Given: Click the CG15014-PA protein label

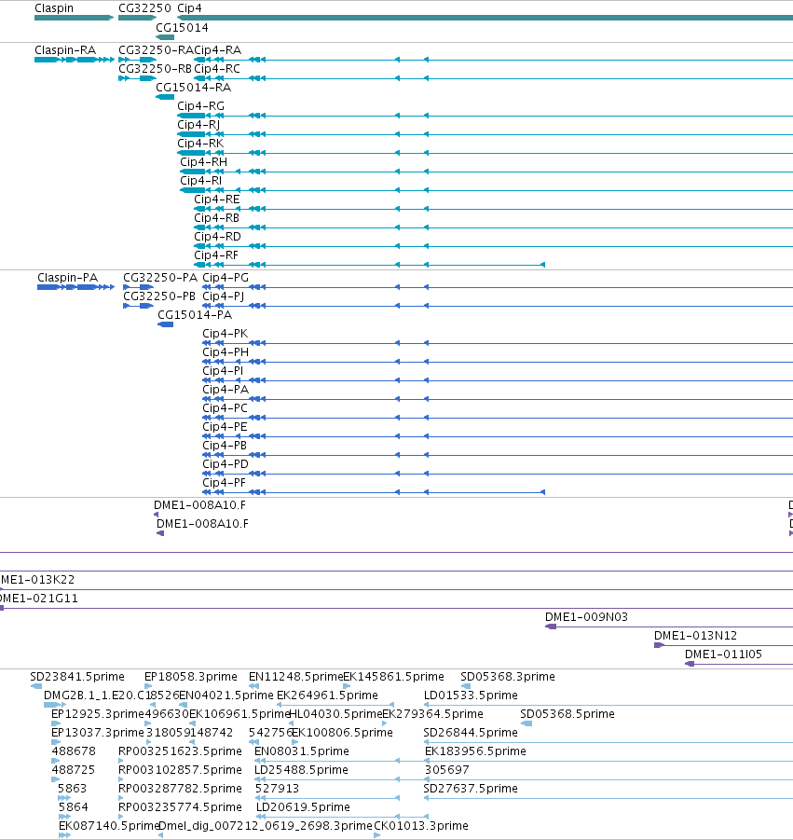Looking at the screenshot, I should [x=195, y=315].
